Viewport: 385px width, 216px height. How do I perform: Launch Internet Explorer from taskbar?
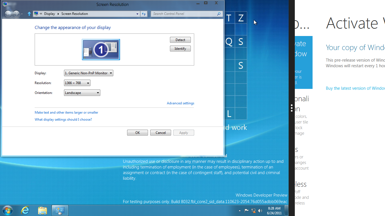point(25,210)
